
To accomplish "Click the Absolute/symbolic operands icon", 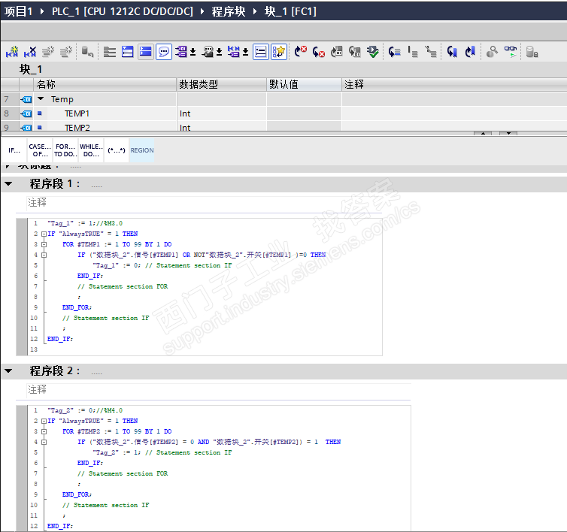I will click(x=181, y=52).
